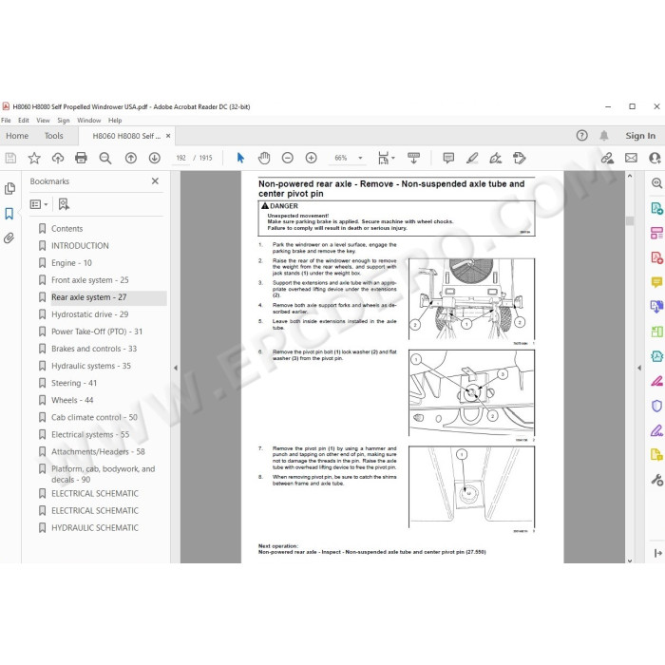This screenshot has height=665, width=665.
Task: Close the H8060 H8080 document tab
Action: point(168,136)
